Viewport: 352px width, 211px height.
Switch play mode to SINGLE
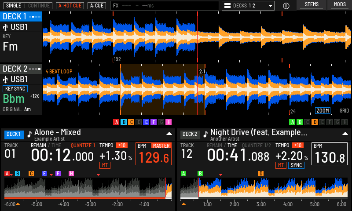click(x=14, y=6)
